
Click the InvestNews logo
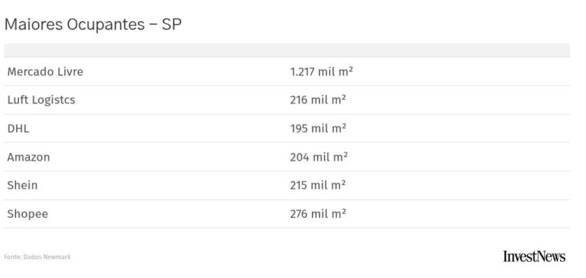[534, 257]
